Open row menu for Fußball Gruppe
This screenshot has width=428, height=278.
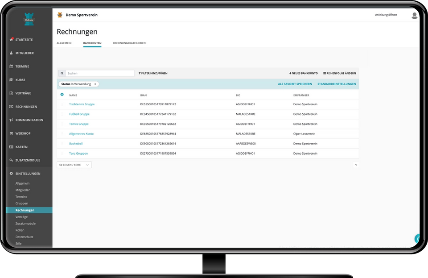(x=62, y=114)
